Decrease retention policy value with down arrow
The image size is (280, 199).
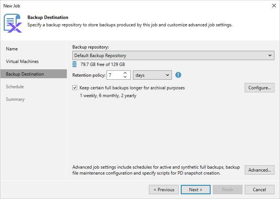point(125,77)
